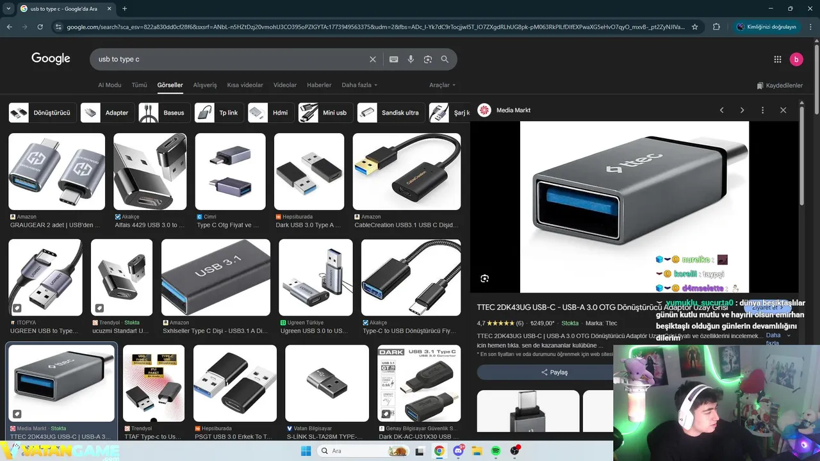The height and width of the screenshot is (461, 820).
Task: Open Google Lens image search icon
Action: tap(428, 59)
